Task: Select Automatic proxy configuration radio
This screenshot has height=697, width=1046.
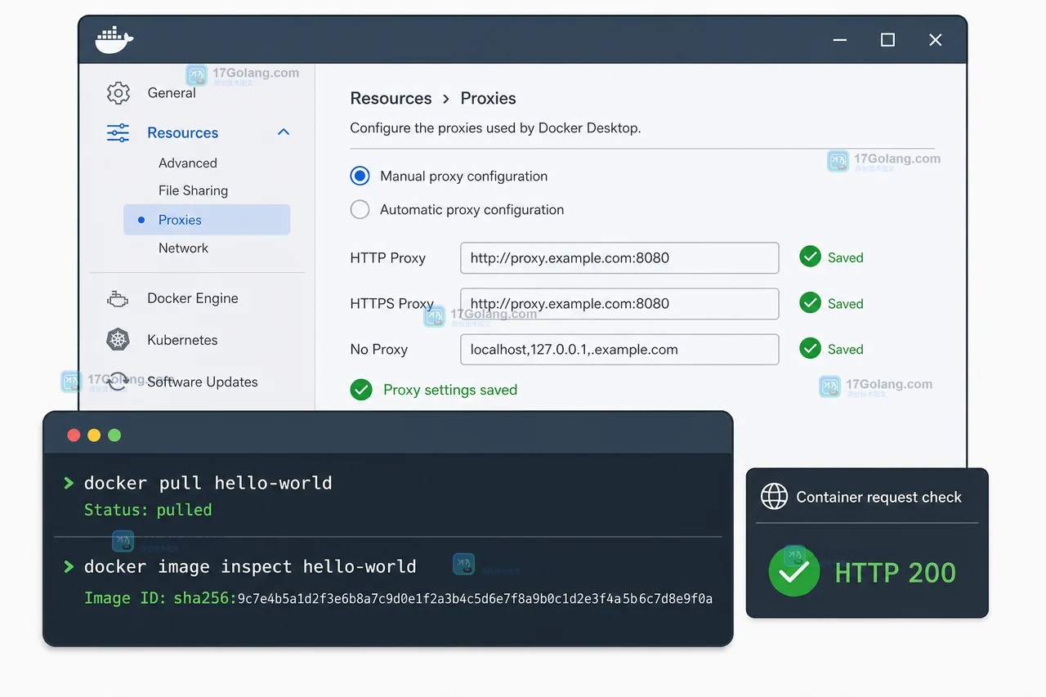Action: pos(360,209)
